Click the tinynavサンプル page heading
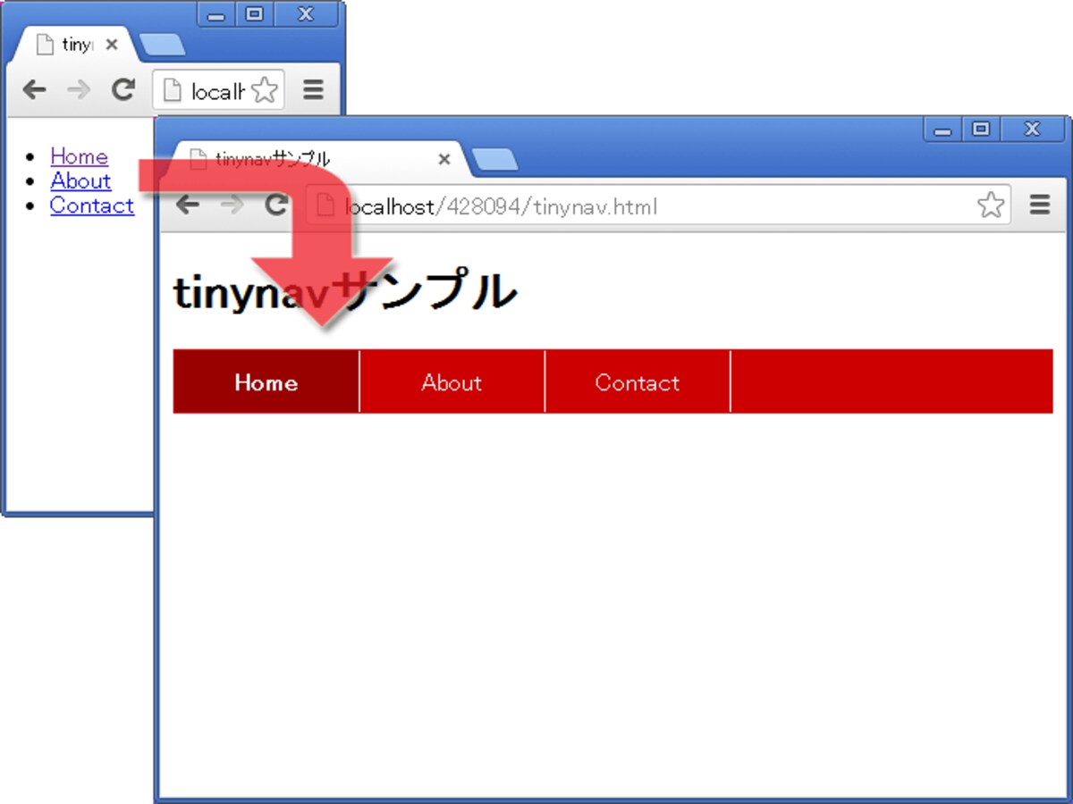Screen dimensions: 1073x804 [345, 292]
